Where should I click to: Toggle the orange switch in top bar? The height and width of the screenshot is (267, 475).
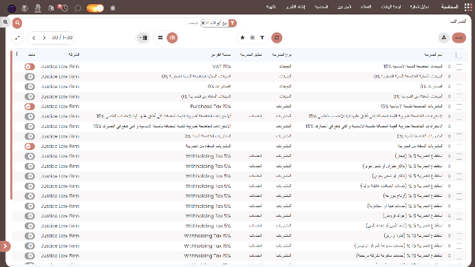tap(95, 8)
